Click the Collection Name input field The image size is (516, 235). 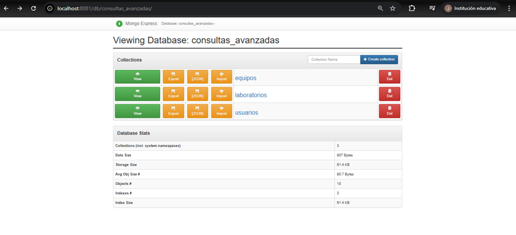pos(334,59)
